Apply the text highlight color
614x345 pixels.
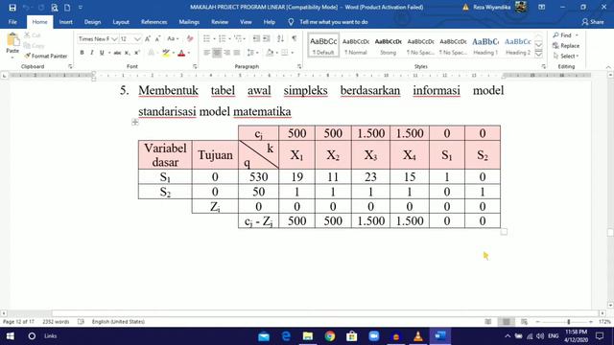click(166, 53)
